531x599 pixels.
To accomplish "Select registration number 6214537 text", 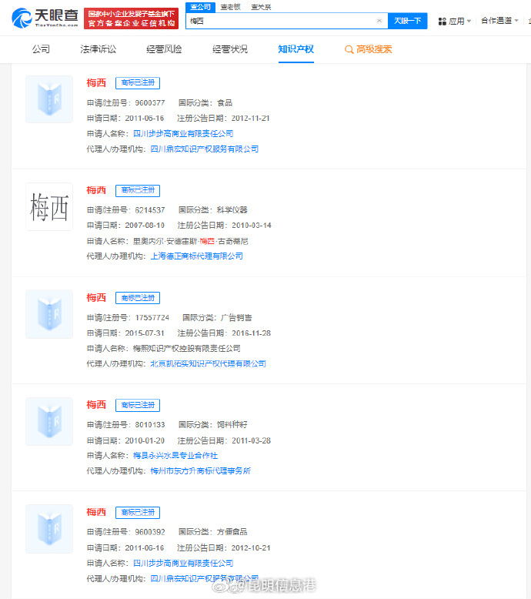I will [x=150, y=210].
